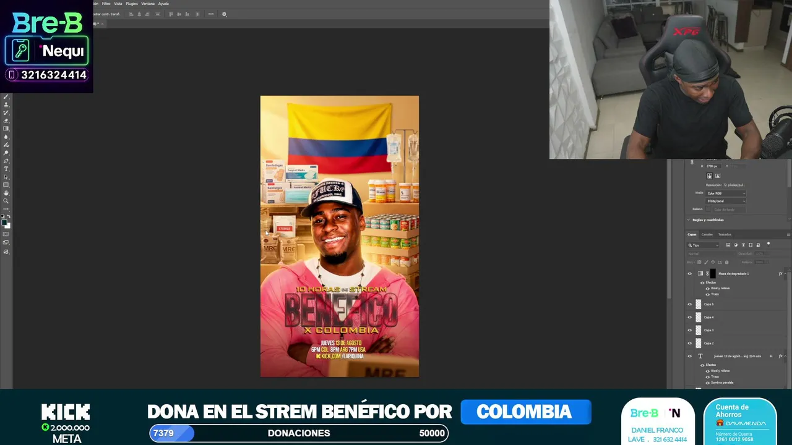Toggle Bisel y relieve on gradient map layer
792x445 pixels.
707,288
